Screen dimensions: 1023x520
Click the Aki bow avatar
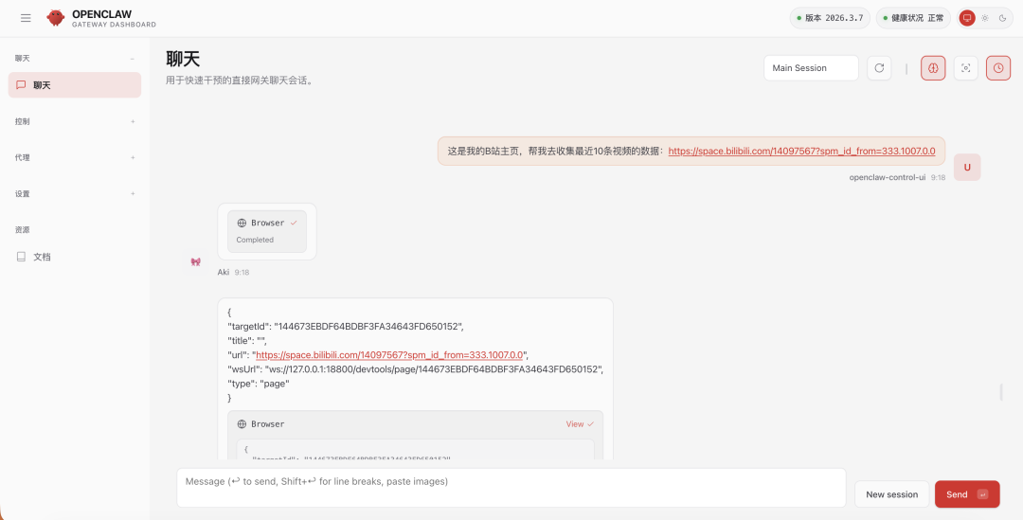tap(195, 261)
